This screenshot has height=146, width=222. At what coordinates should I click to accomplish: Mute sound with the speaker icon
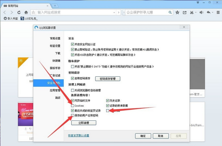click(x=201, y=12)
